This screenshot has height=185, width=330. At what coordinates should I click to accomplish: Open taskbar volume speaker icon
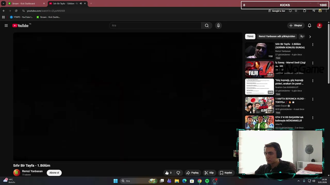point(314,181)
